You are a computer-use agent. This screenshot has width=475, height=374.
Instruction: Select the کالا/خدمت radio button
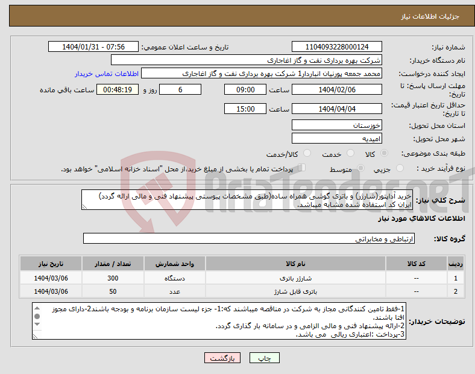pyautogui.click(x=307, y=153)
